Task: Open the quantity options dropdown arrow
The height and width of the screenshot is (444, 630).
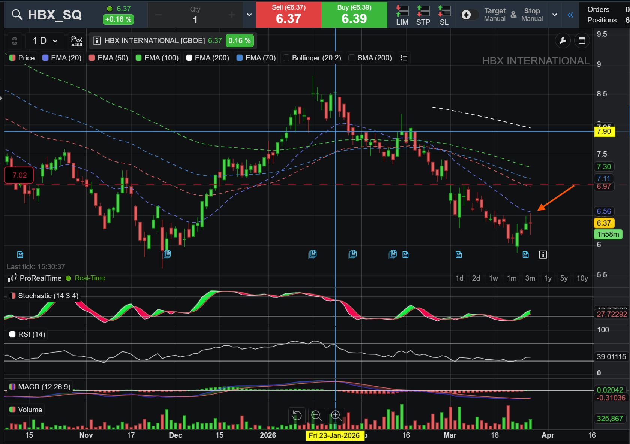Action: [x=249, y=15]
